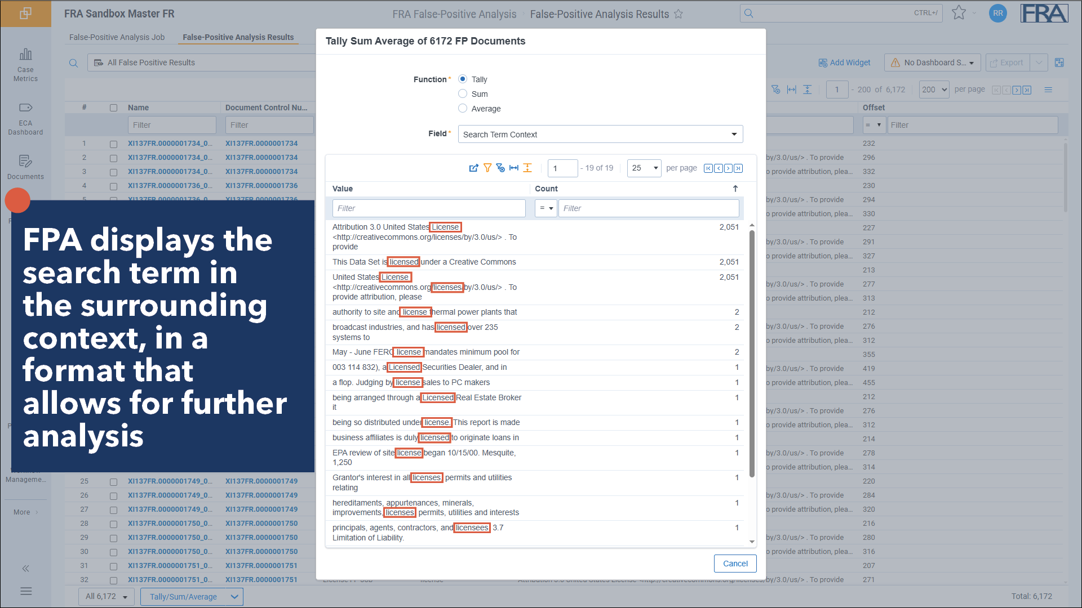Fit column widths in the tally dialog grid
Viewport: 1082px width, 608px height.
514,168
